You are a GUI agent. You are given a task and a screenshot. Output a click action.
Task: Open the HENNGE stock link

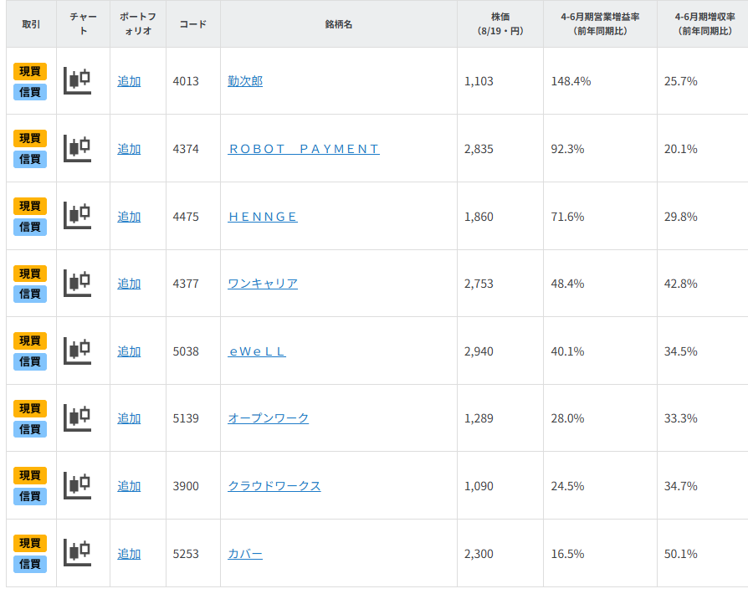tap(263, 217)
